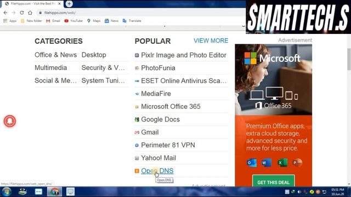Open the News bookmark

(111, 21)
